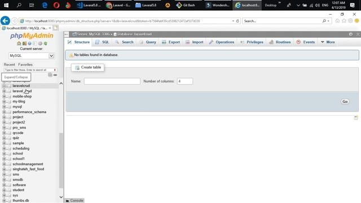
Task: Go back using the browser back arrow
Action: pos(5,21)
